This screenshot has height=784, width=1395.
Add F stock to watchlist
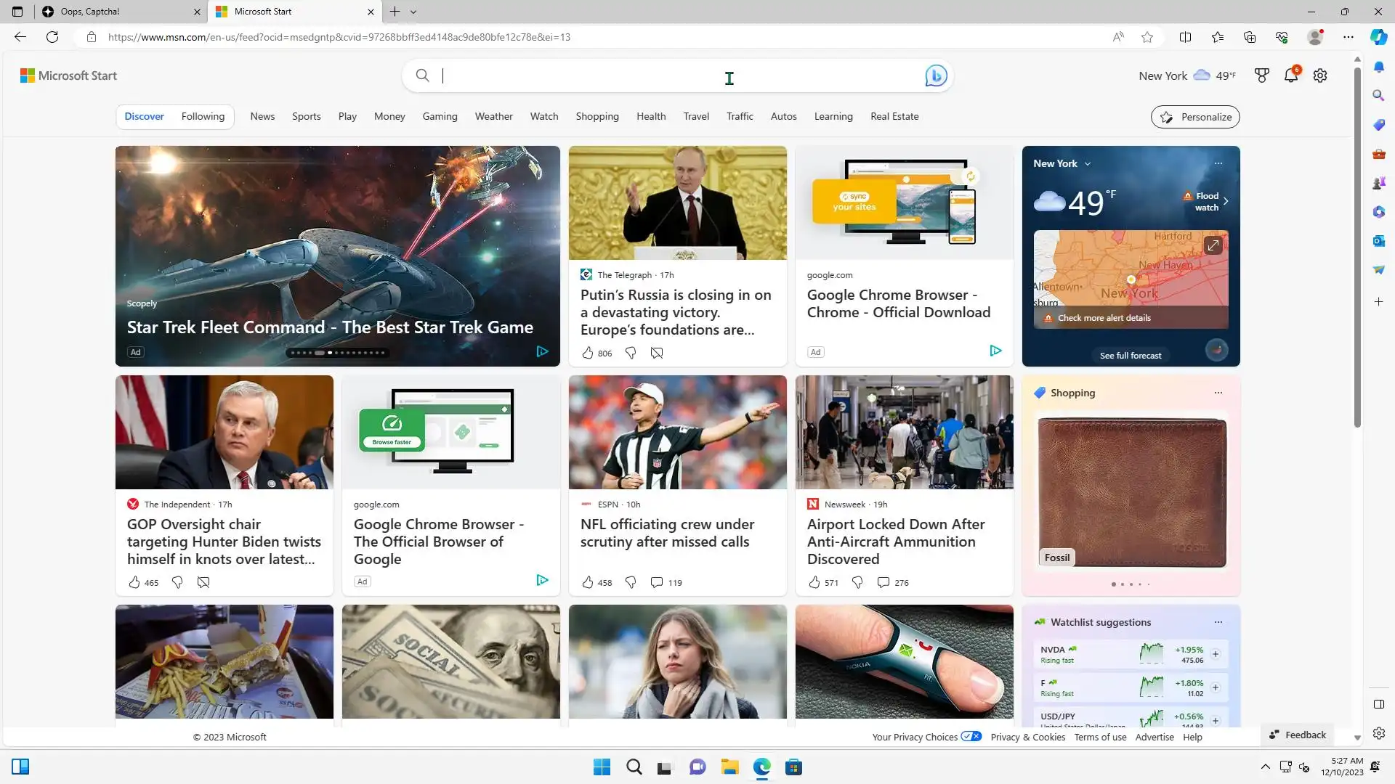[x=1216, y=687]
